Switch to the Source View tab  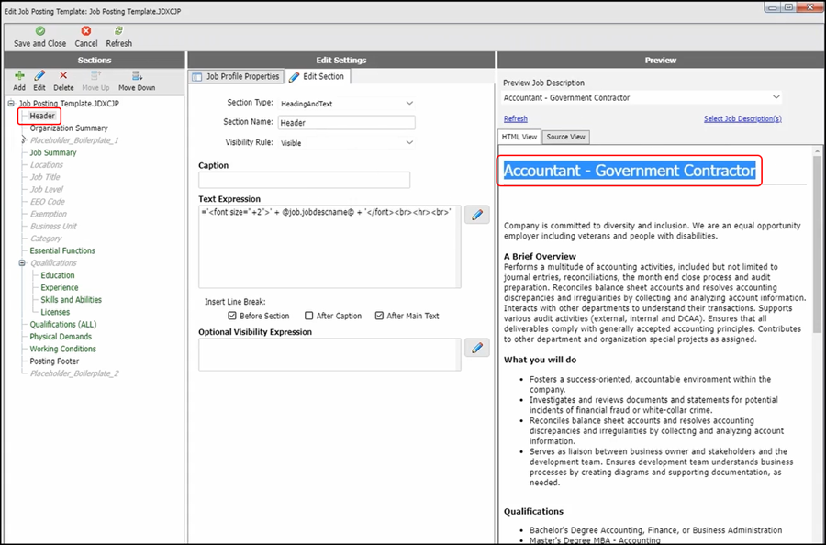(565, 138)
